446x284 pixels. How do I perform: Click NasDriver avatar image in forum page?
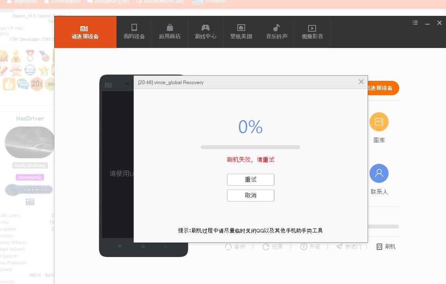pos(30,142)
